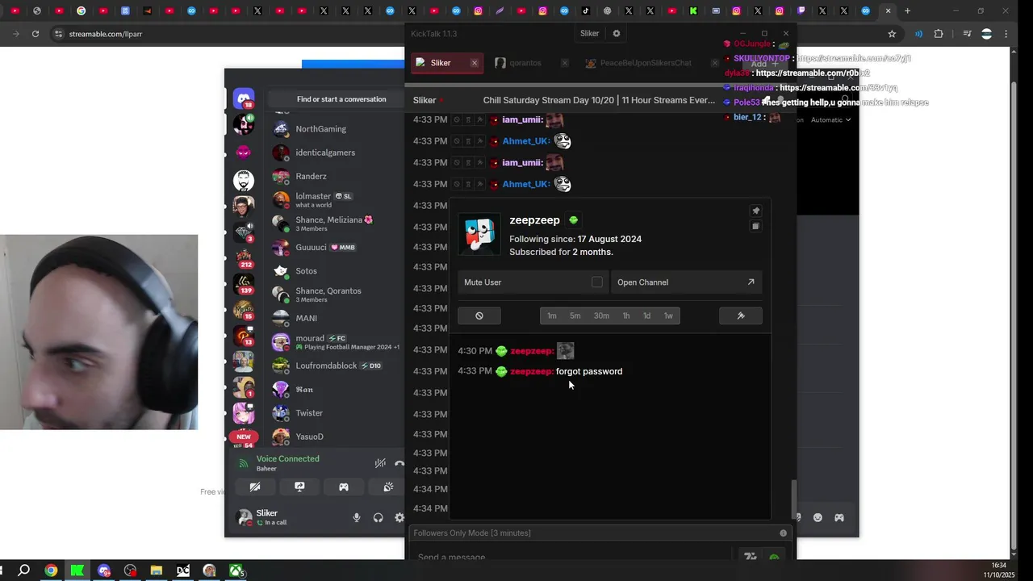Close the Sliker chat tab

click(475, 63)
